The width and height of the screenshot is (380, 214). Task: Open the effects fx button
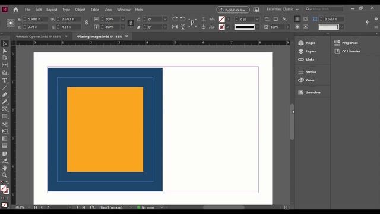(x=284, y=19)
